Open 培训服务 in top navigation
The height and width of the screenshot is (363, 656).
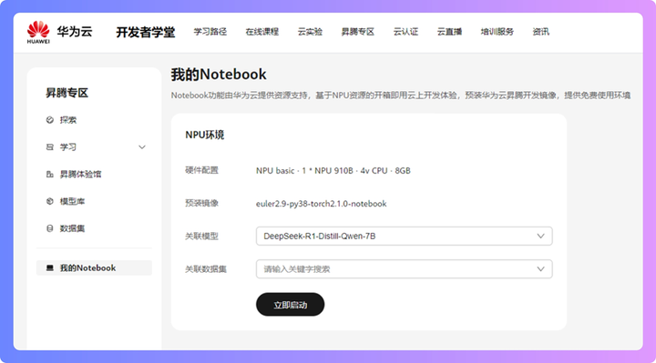pos(497,32)
